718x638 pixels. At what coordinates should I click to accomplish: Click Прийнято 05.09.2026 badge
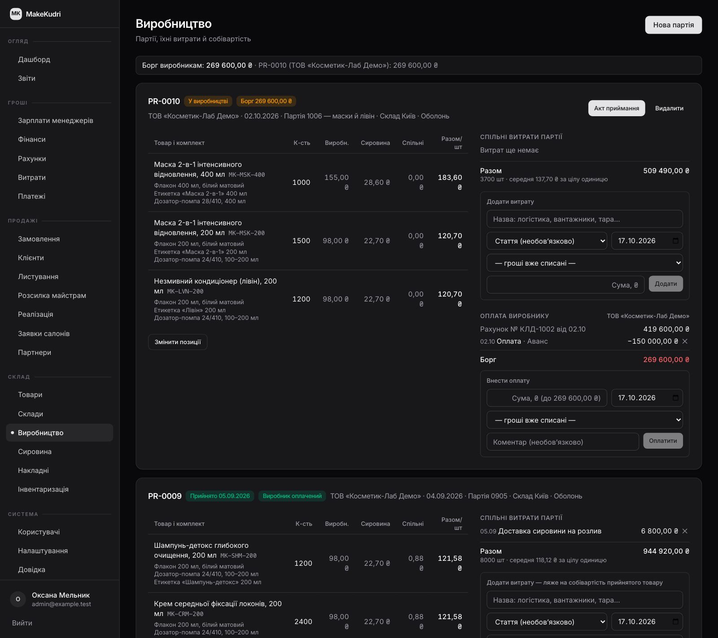pyautogui.click(x=220, y=496)
